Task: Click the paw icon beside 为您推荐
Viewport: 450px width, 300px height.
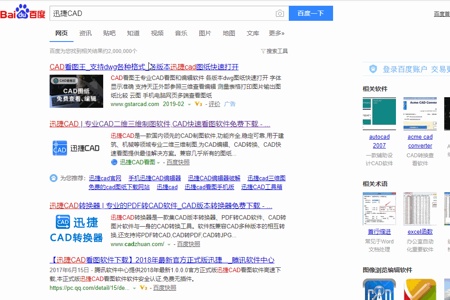Action: tap(54, 178)
